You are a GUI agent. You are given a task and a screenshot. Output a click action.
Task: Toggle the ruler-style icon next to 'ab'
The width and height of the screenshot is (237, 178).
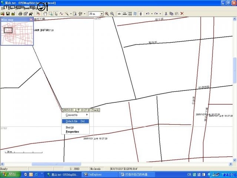point(124,14)
